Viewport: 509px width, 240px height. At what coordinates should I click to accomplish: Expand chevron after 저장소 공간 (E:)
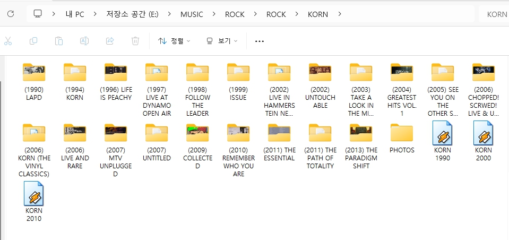pos(169,14)
